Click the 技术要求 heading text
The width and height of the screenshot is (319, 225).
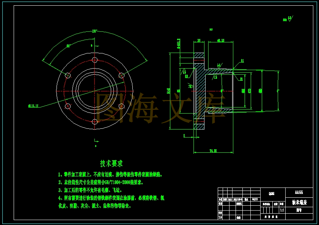112,163
